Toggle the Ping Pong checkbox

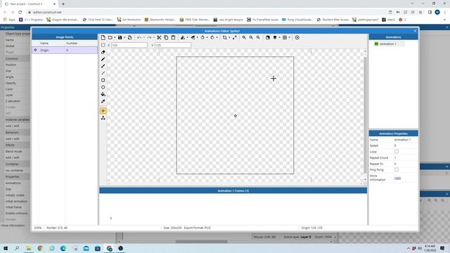coord(397,169)
